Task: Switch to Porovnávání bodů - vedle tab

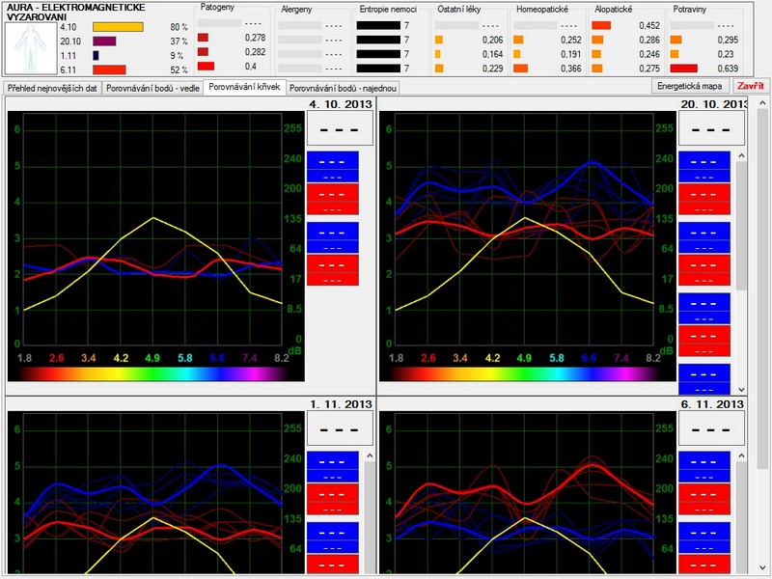Action: 152,88
